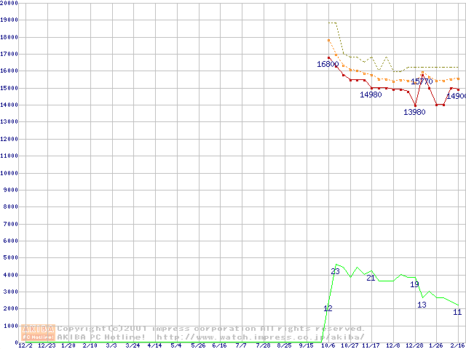466x349 pixels.
Task: Click the 15770 data label
Action: click(422, 82)
